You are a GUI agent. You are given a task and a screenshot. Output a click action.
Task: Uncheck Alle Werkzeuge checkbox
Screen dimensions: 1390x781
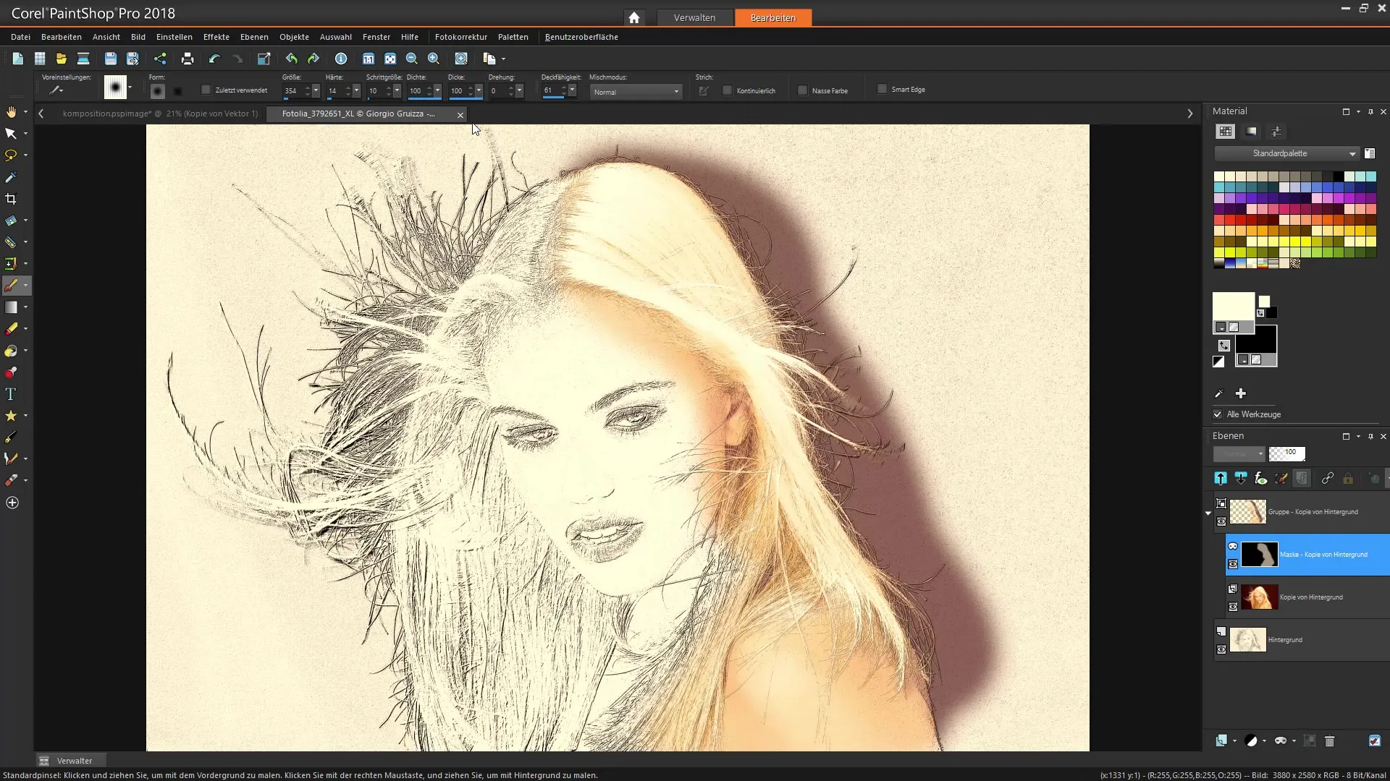pos(1218,414)
